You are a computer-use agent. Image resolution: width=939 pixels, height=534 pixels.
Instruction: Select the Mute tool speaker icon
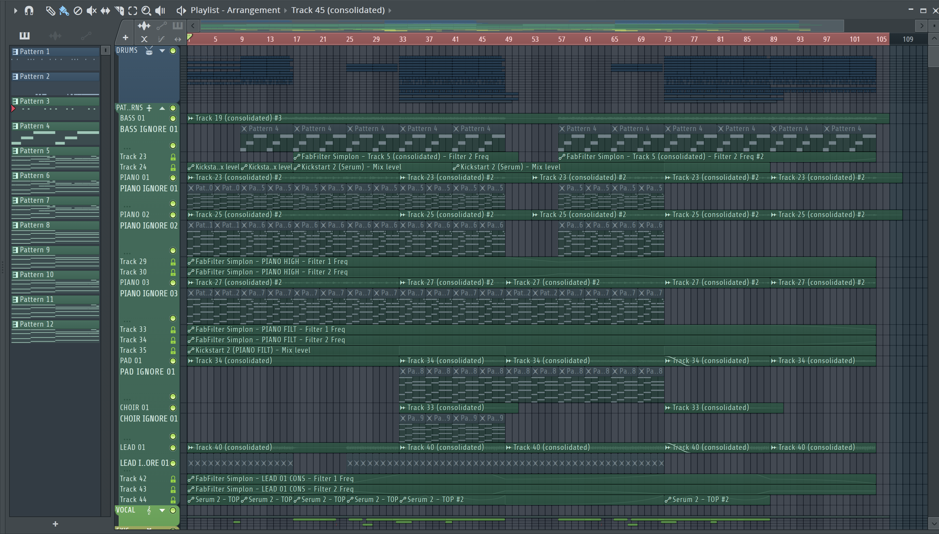pyautogui.click(x=91, y=11)
